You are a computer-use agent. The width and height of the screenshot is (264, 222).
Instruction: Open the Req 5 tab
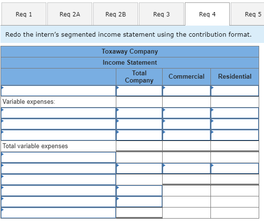pyautogui.click(x=248, y=14)
